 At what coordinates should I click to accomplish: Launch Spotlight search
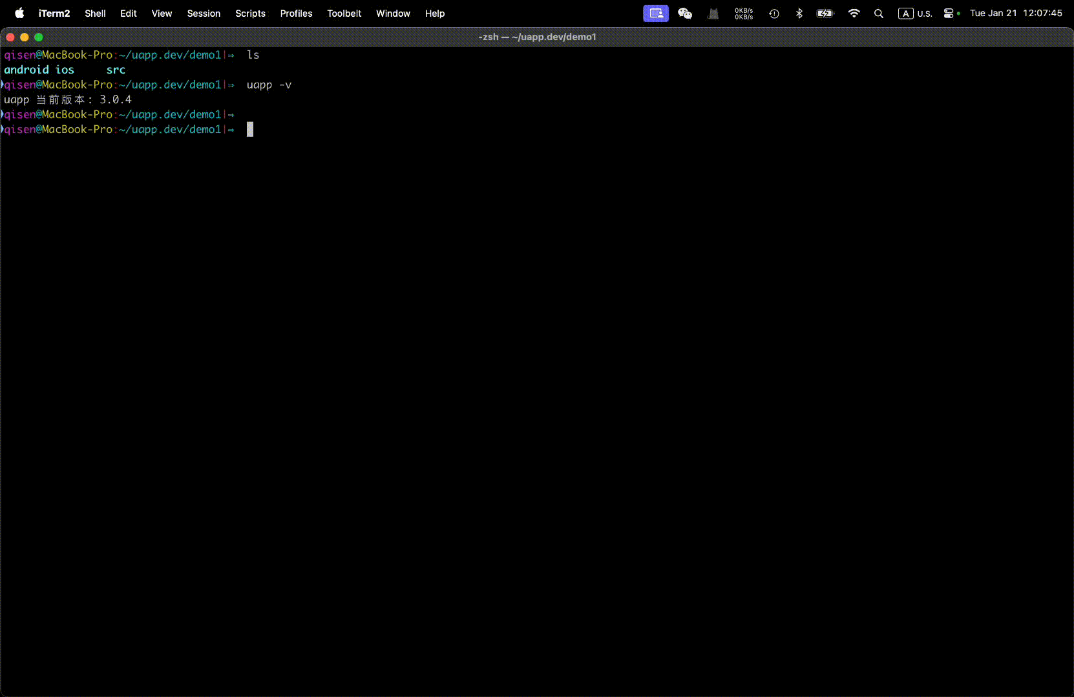click(x=879, y=13)
